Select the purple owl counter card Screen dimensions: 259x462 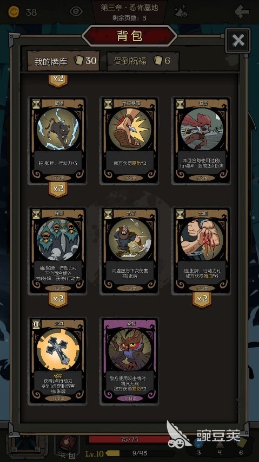click(x=130, y=361)
